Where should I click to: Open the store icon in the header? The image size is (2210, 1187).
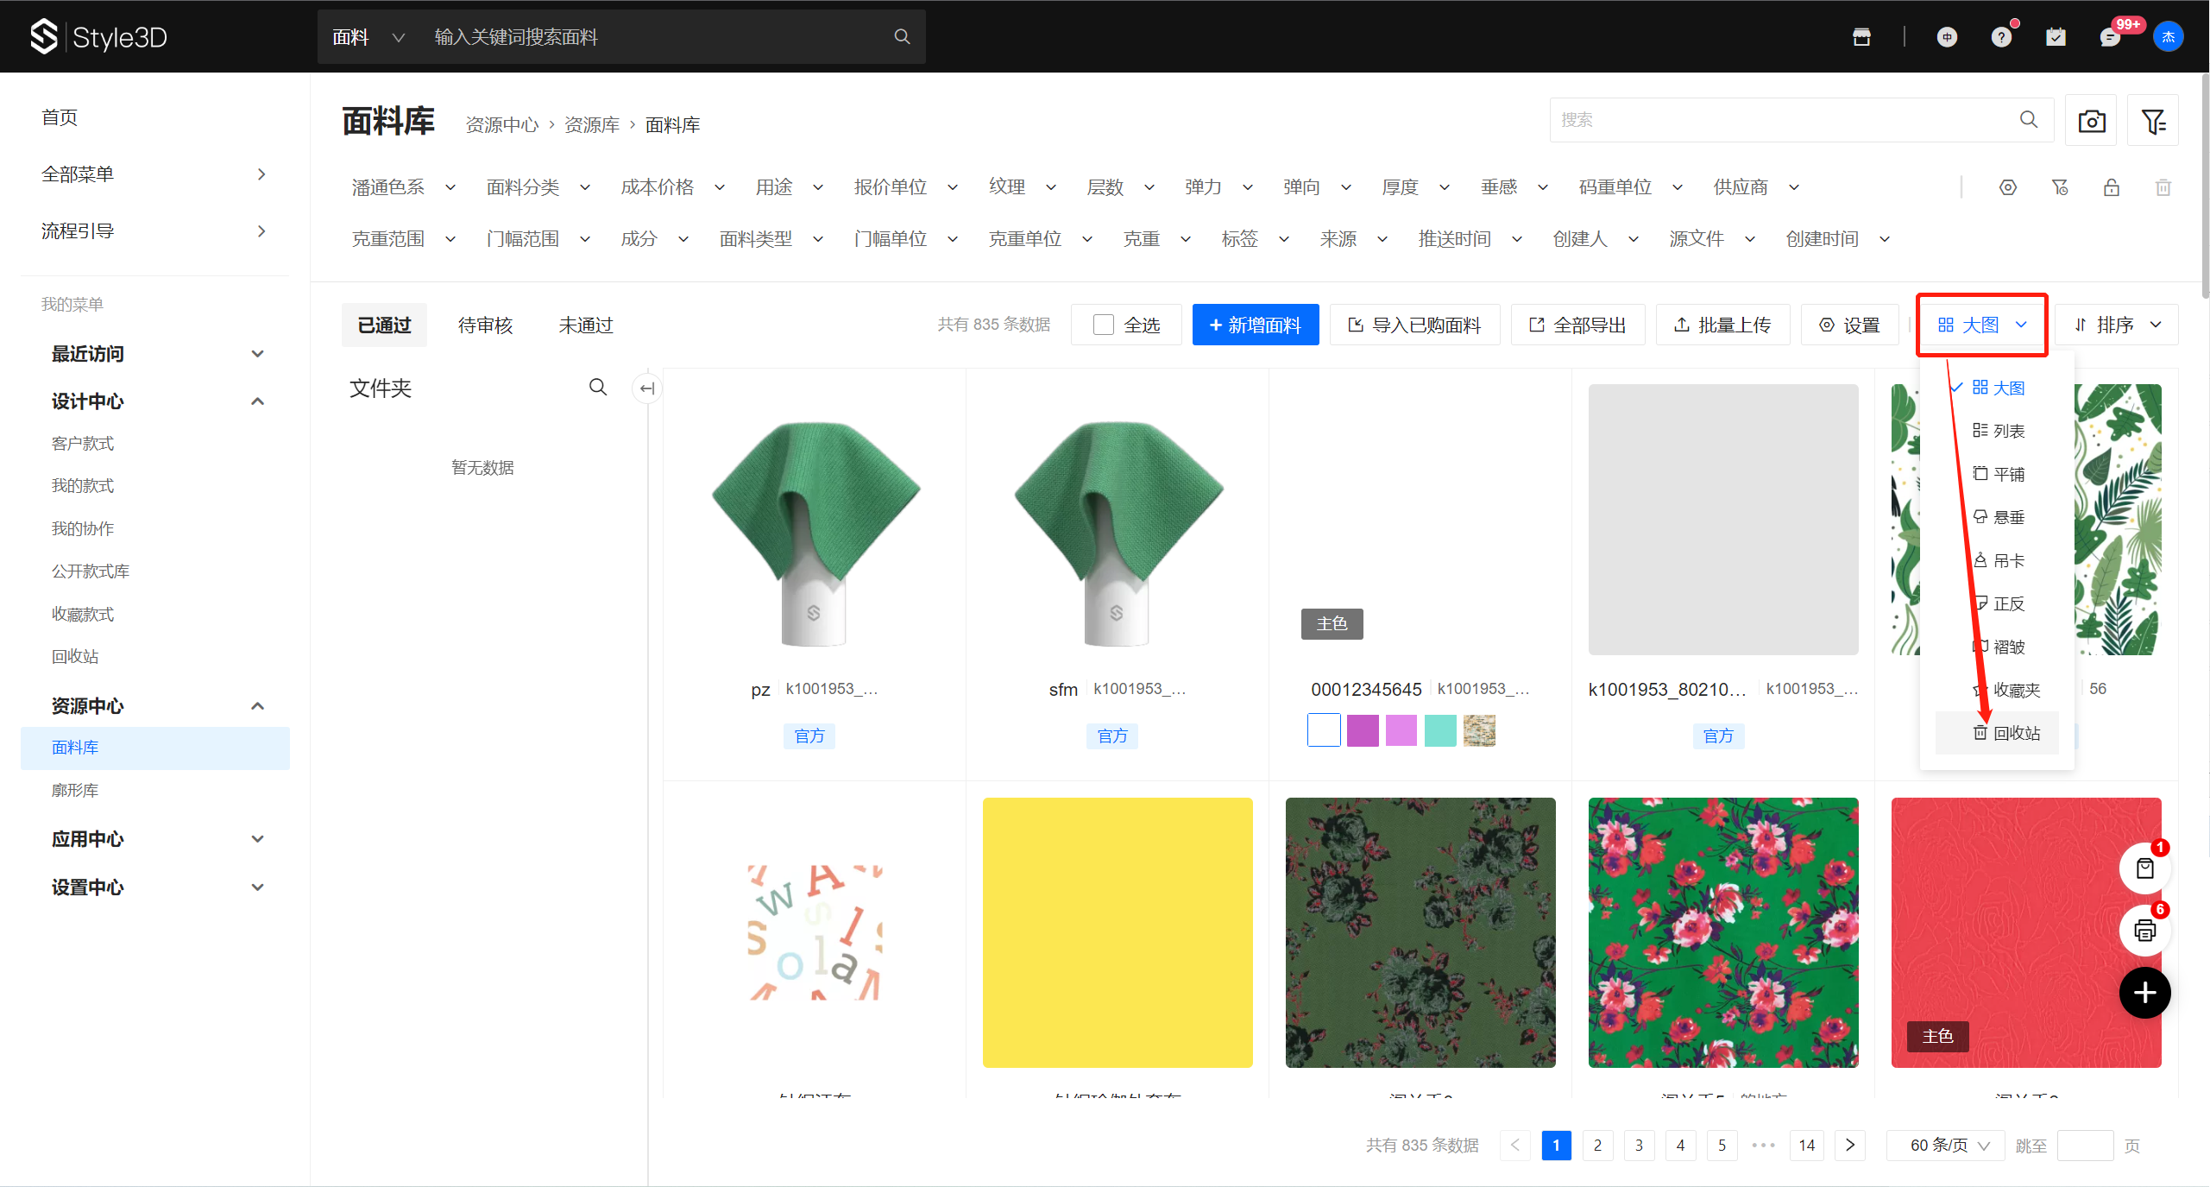point(1861,37)
